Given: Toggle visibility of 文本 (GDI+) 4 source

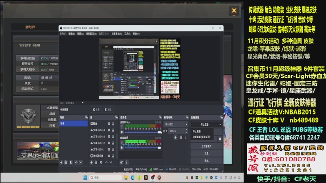Looking at the screenshot, I should (x=109, y=130).
